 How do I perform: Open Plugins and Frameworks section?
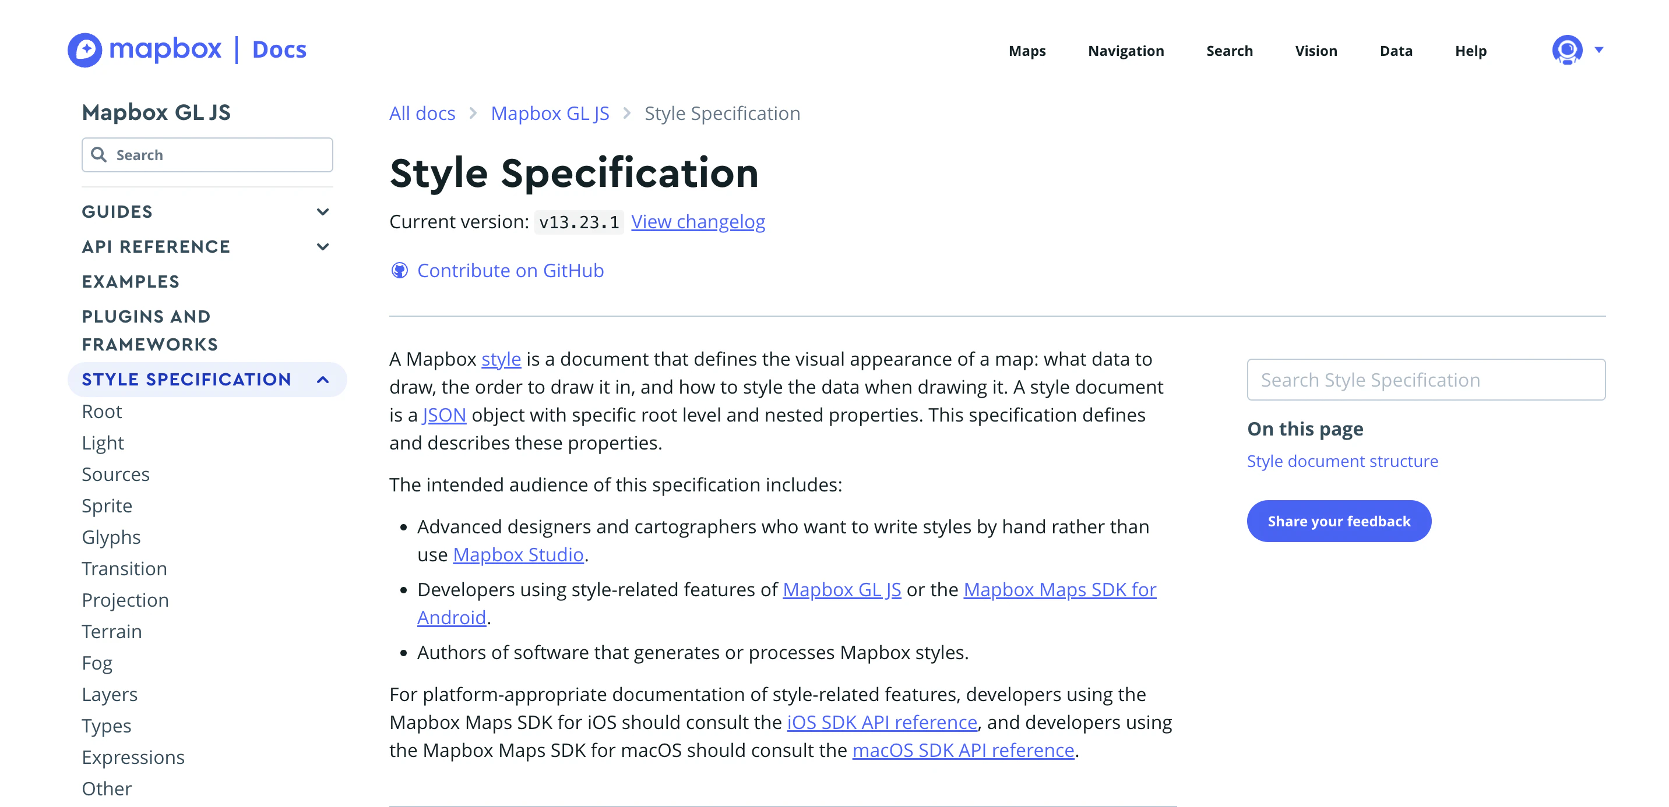click(150, 331)
